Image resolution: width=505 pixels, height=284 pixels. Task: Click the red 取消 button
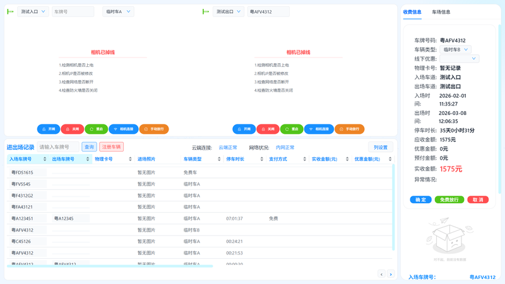pos(478,199)
